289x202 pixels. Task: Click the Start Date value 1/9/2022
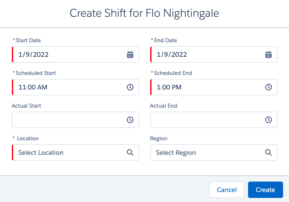pos(33,54)
